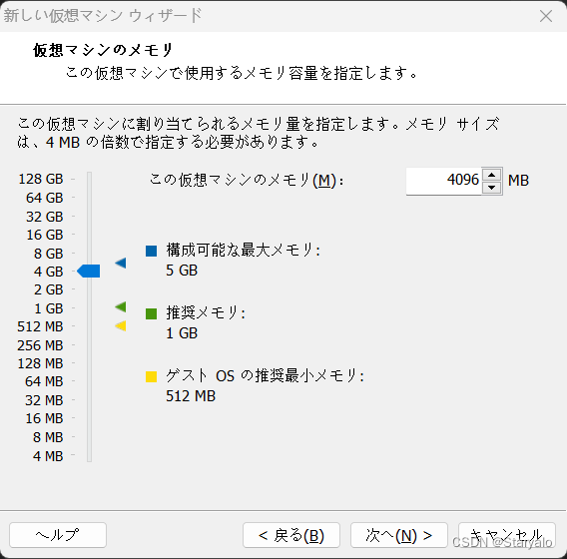Click the 64 MB scale label

(45, 381)
